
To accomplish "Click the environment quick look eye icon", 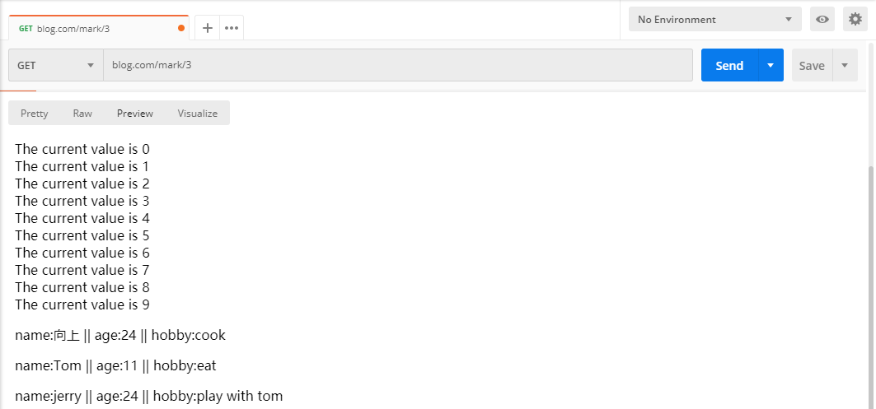I will [x=822, y=20].
